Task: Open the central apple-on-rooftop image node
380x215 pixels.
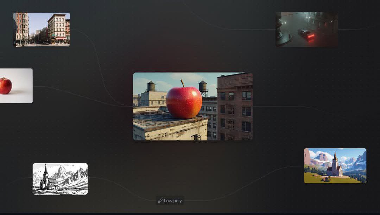Action: point(192,105)
